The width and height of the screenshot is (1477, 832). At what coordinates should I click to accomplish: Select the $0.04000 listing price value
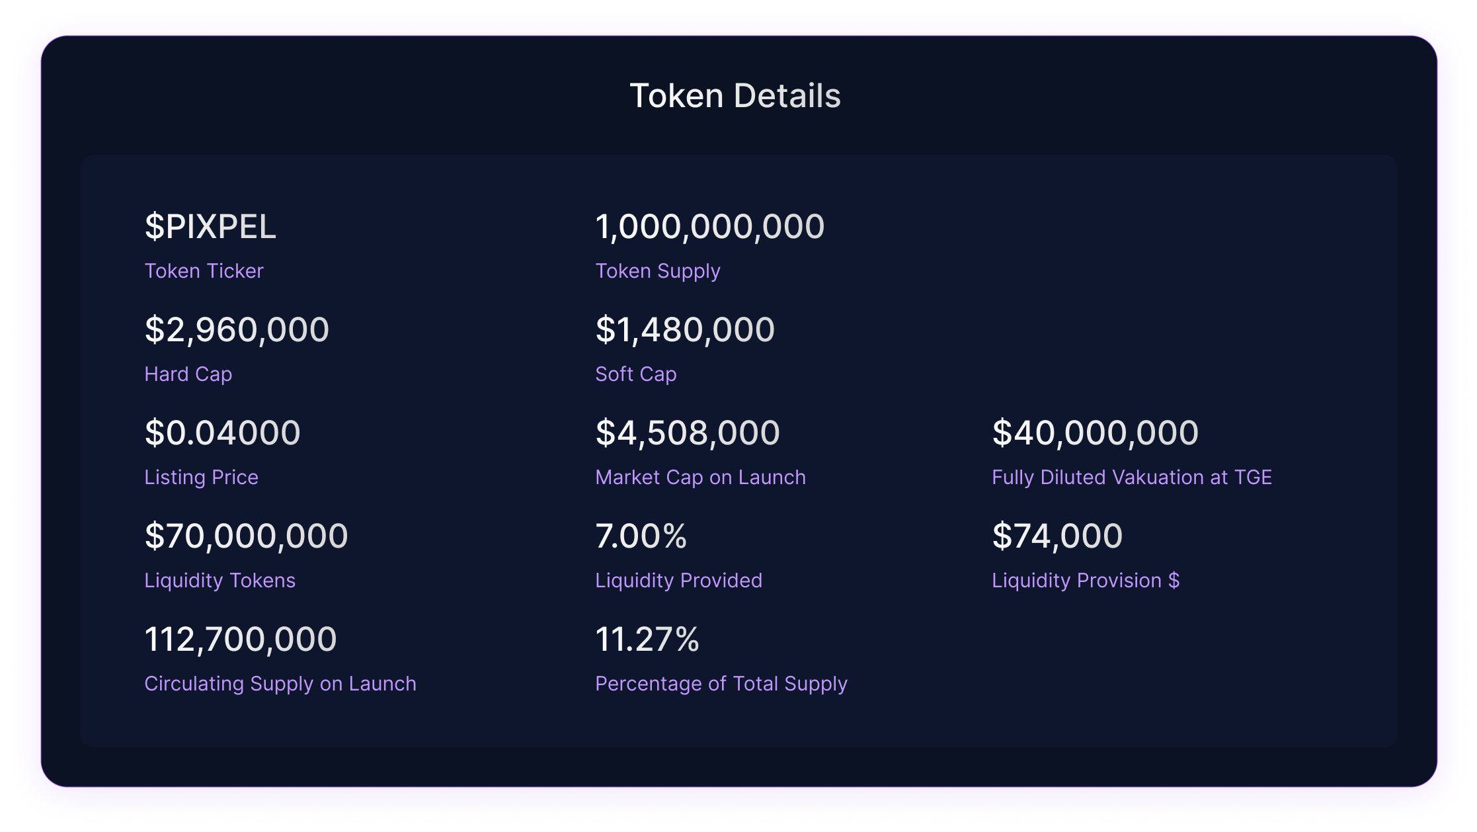click(223, 433)
